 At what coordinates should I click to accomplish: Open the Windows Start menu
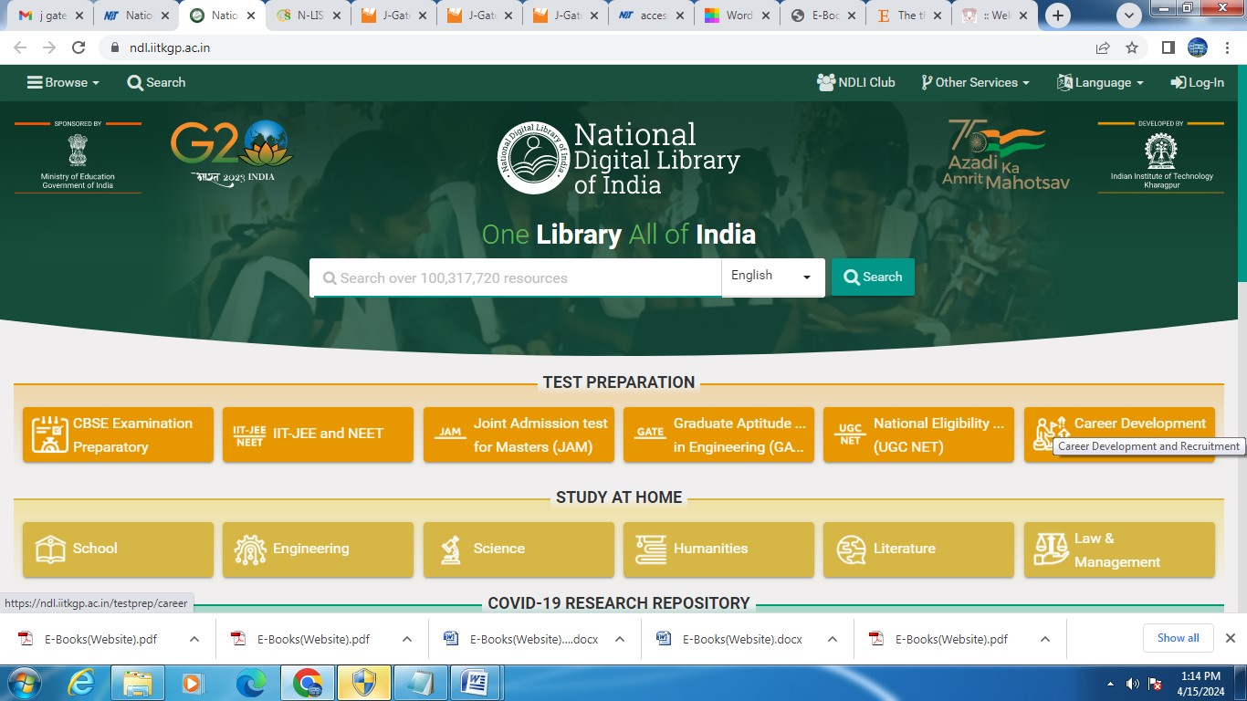(23, 683)
